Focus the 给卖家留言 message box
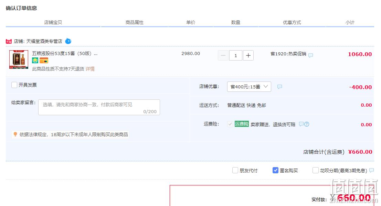 pyautogui.click(x=99, y=107)
